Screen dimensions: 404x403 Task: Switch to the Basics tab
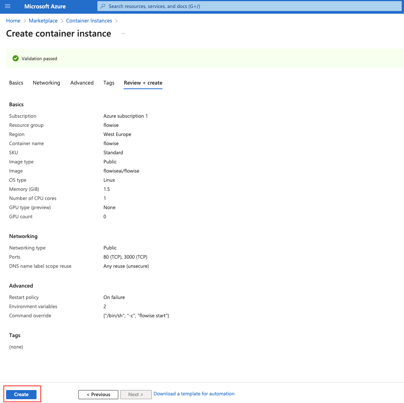(16, 83)
